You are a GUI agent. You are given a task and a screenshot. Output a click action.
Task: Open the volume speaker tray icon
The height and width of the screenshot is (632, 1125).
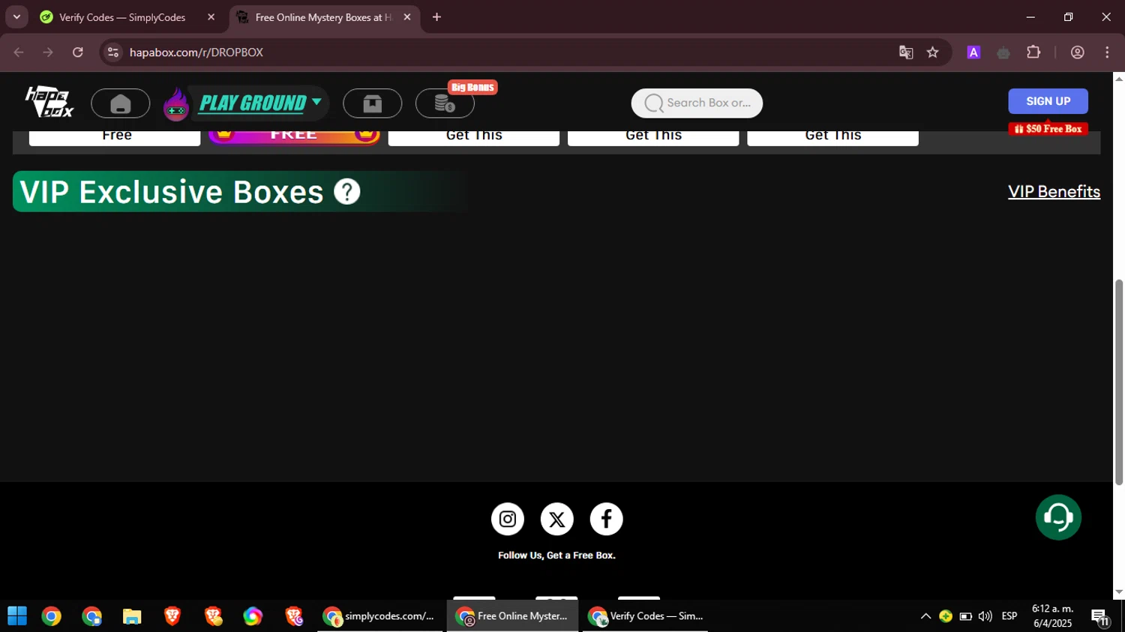pyautogui.click(x=985, y=616)
